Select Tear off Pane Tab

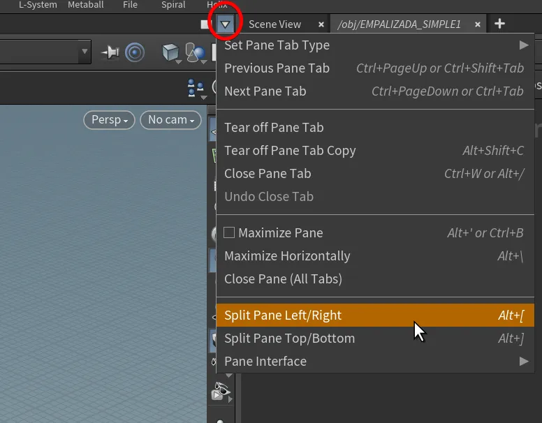[375, 128]
